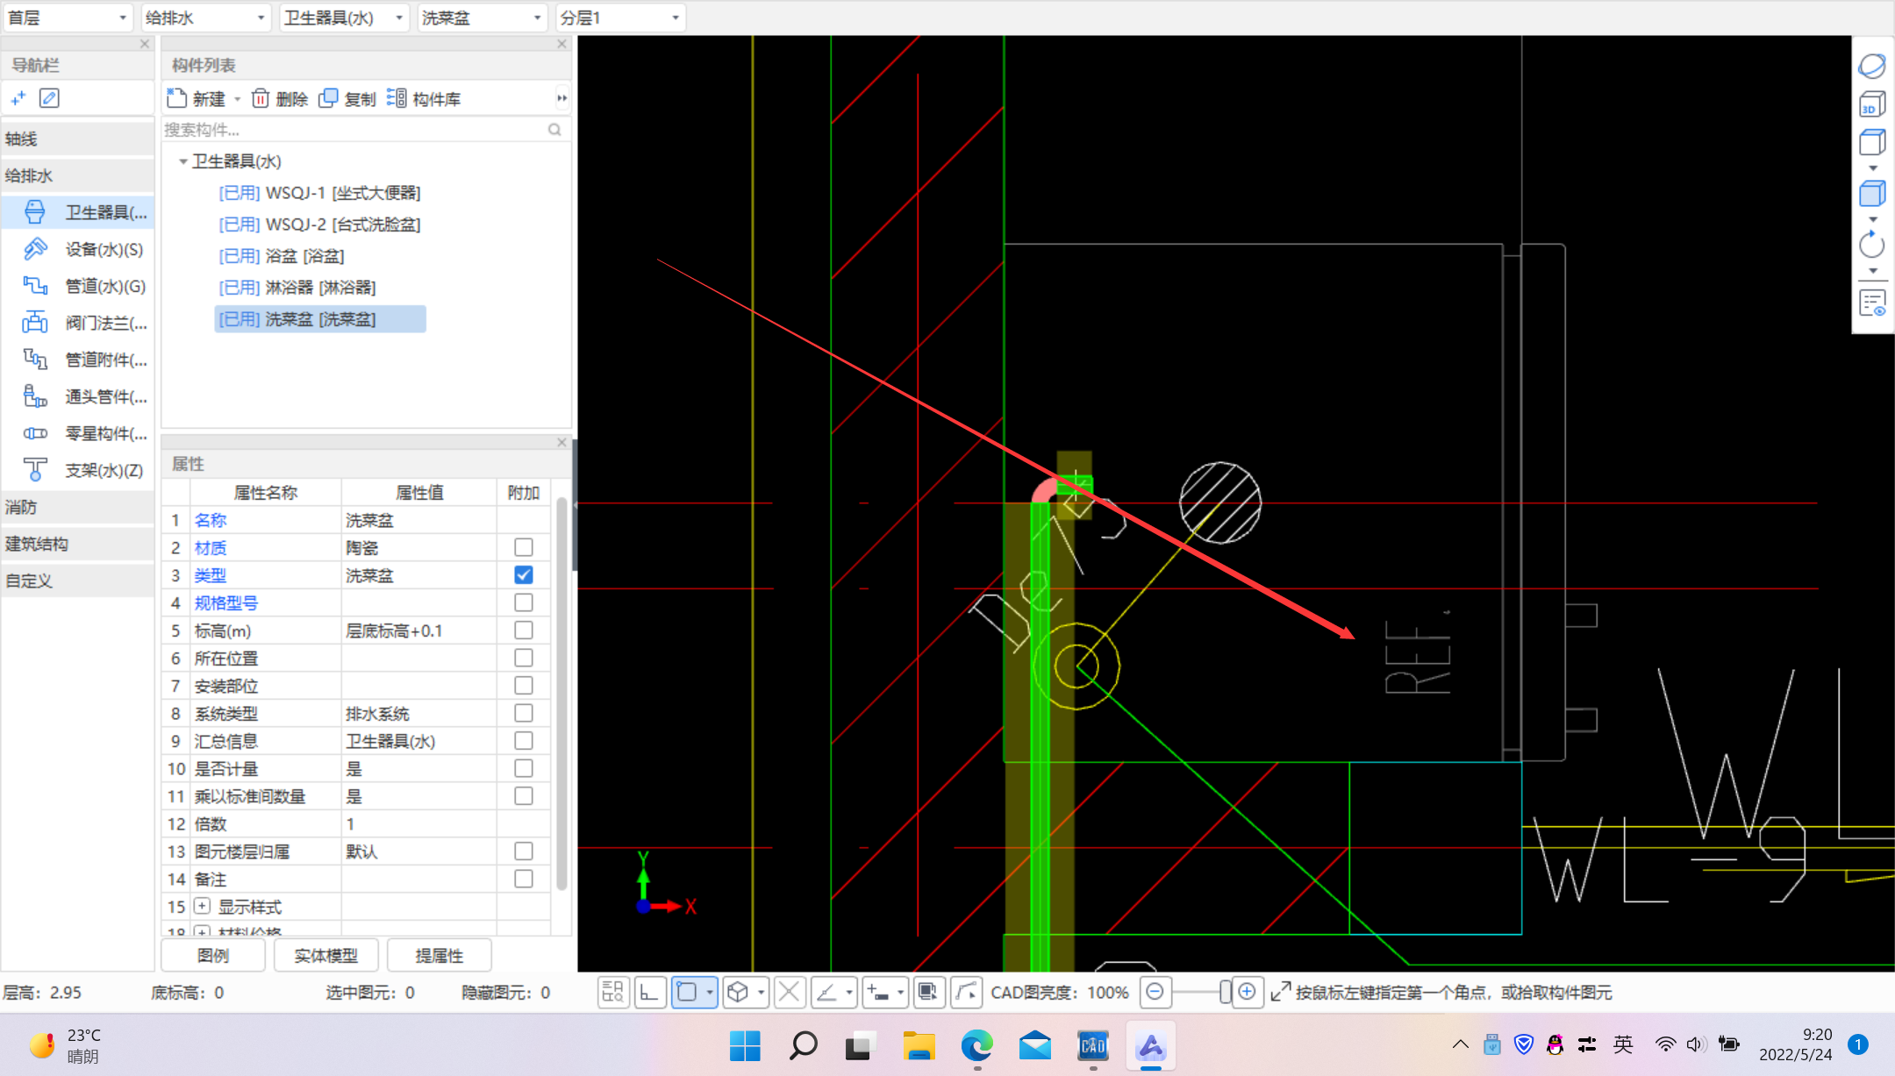Click the 图例 legend button
This screenshot has width=1895, height=1076.
[213, 955]
